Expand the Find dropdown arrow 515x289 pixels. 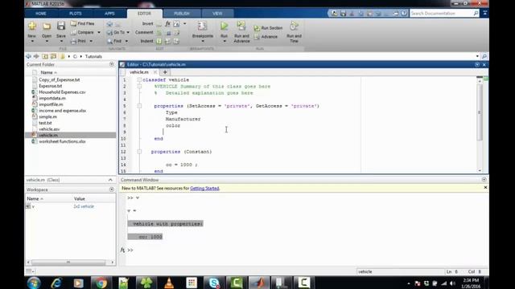tap(126, 41)
